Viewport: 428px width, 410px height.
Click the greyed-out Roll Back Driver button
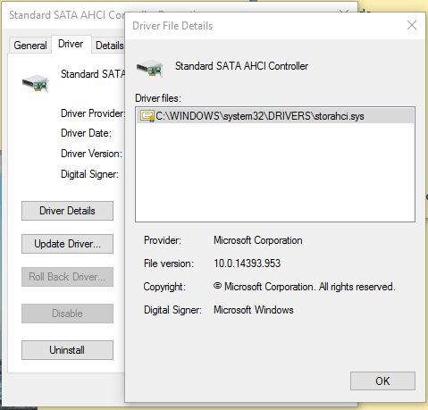(67, 277)
